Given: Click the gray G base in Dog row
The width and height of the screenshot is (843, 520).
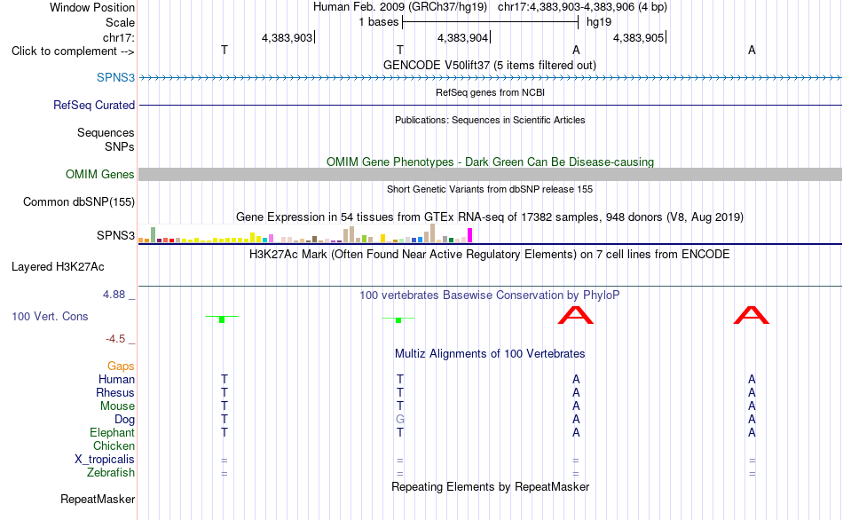Looking at the screenshot, I should tap(400, 419).
